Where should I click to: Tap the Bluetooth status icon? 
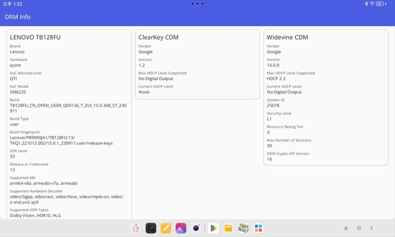click(366, 4)
